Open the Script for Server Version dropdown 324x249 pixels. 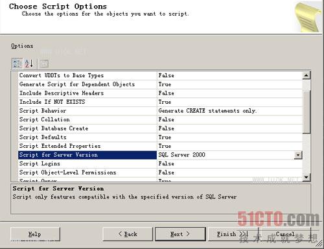[x=298, y=155]
